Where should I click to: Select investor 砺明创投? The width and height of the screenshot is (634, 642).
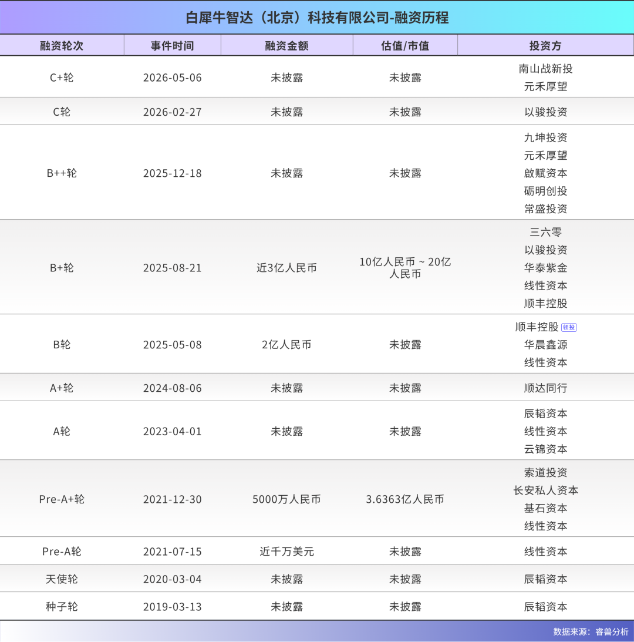tap(545, 191)
